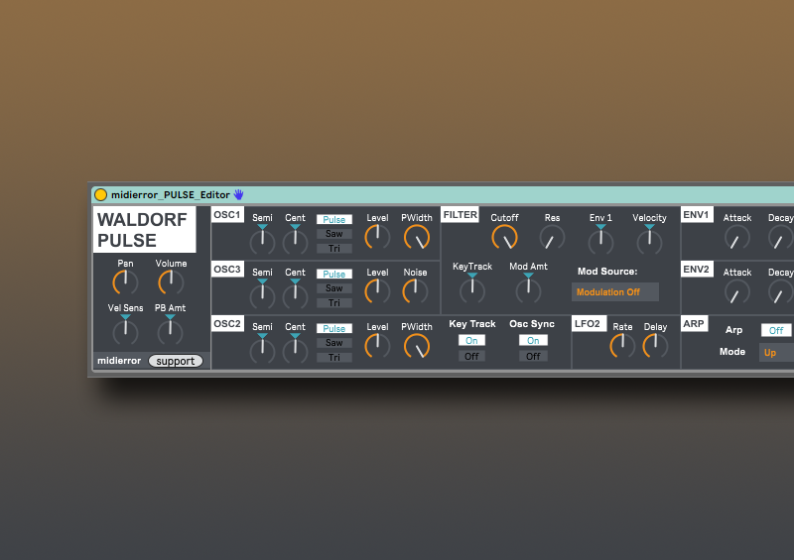
Task: Click the Pan knob
Action: point(125,282)
